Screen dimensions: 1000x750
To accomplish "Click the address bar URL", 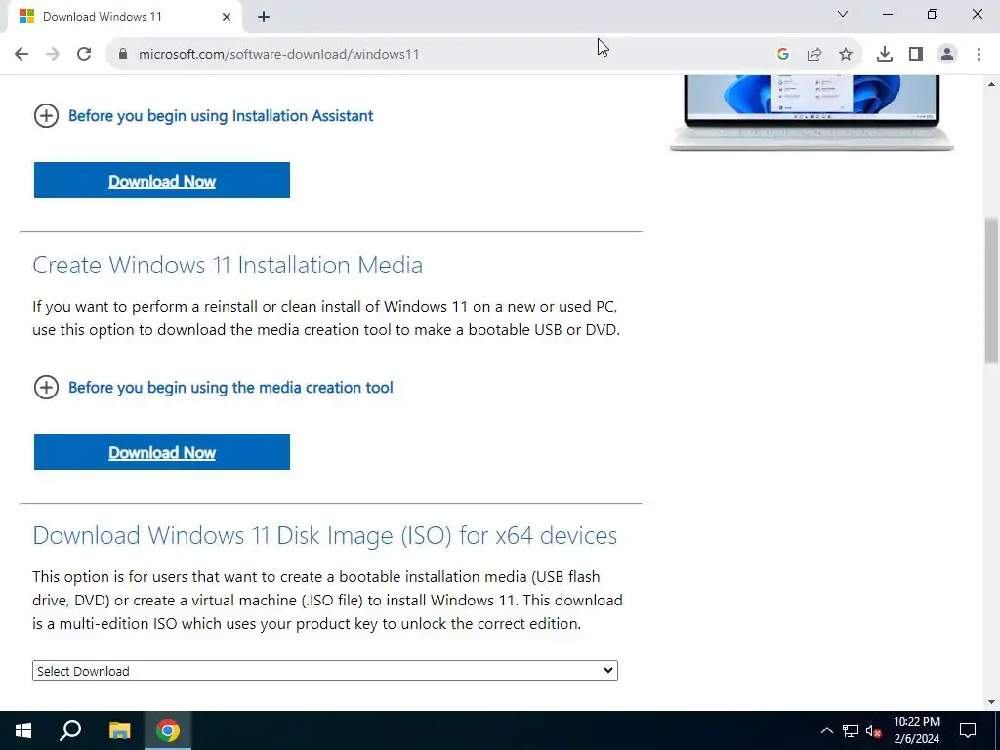I will 278,55.
